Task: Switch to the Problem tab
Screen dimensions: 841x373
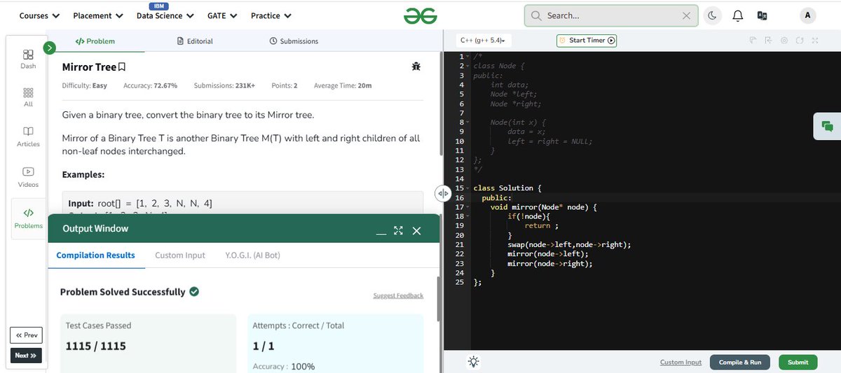Action: (95, 41)
